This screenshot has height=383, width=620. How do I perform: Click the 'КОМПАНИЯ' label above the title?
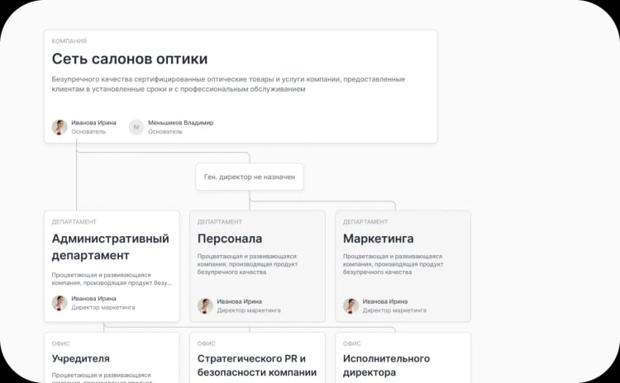pyautogui.click(x=69, y=41)
